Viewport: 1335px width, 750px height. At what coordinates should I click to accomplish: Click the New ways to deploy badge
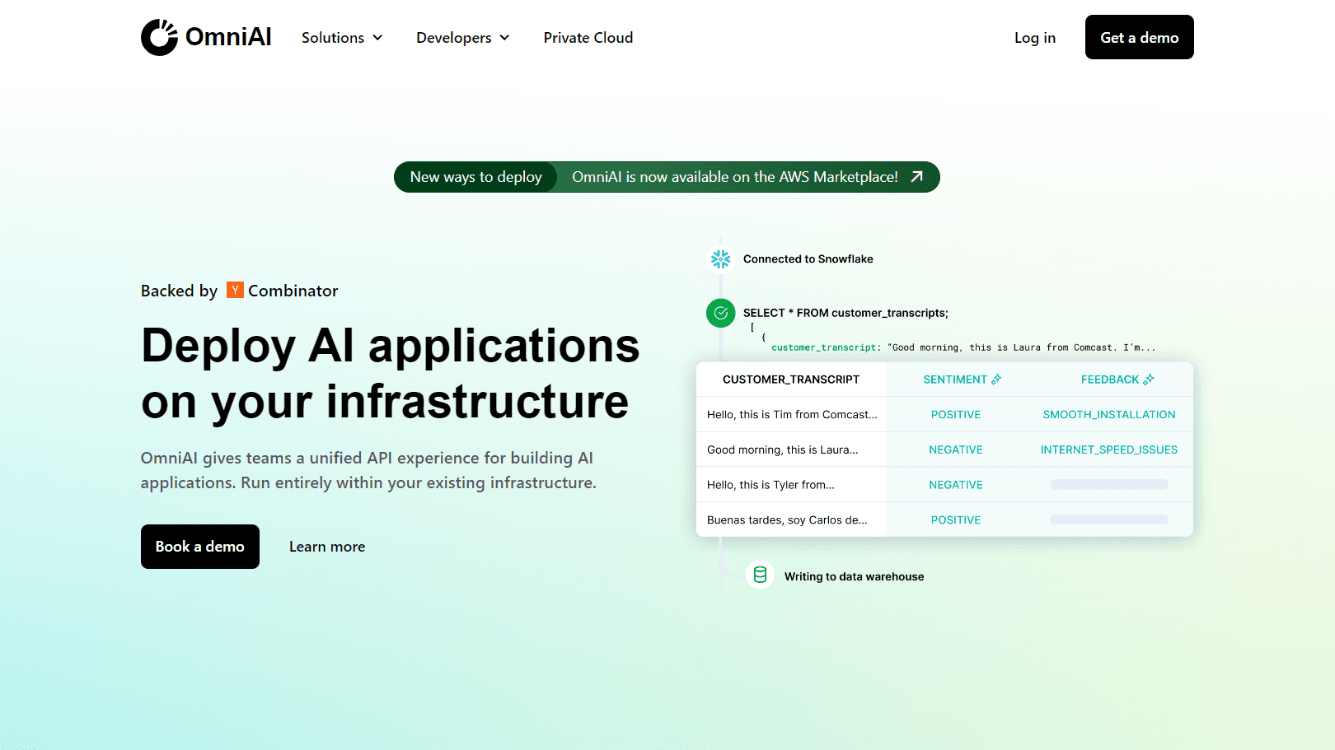click(476, 177)
